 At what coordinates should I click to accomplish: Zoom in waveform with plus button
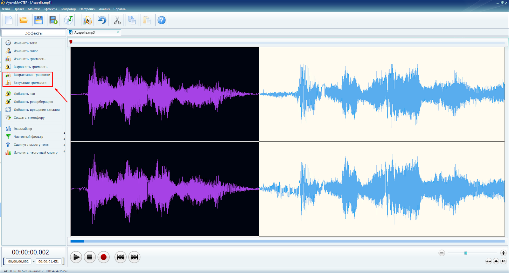tap(503, 253)
